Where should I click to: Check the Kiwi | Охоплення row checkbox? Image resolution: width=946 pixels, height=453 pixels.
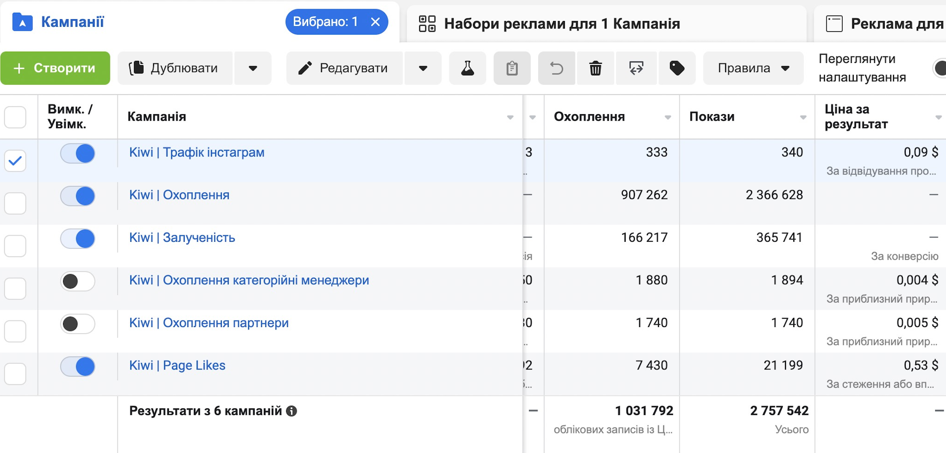pyautogui.click(x=15, y=203)
